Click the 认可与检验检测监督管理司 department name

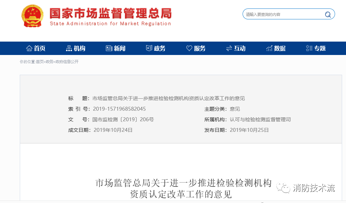(x=260, y=119)
